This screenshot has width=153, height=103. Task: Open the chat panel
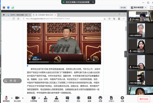point(67,99)
